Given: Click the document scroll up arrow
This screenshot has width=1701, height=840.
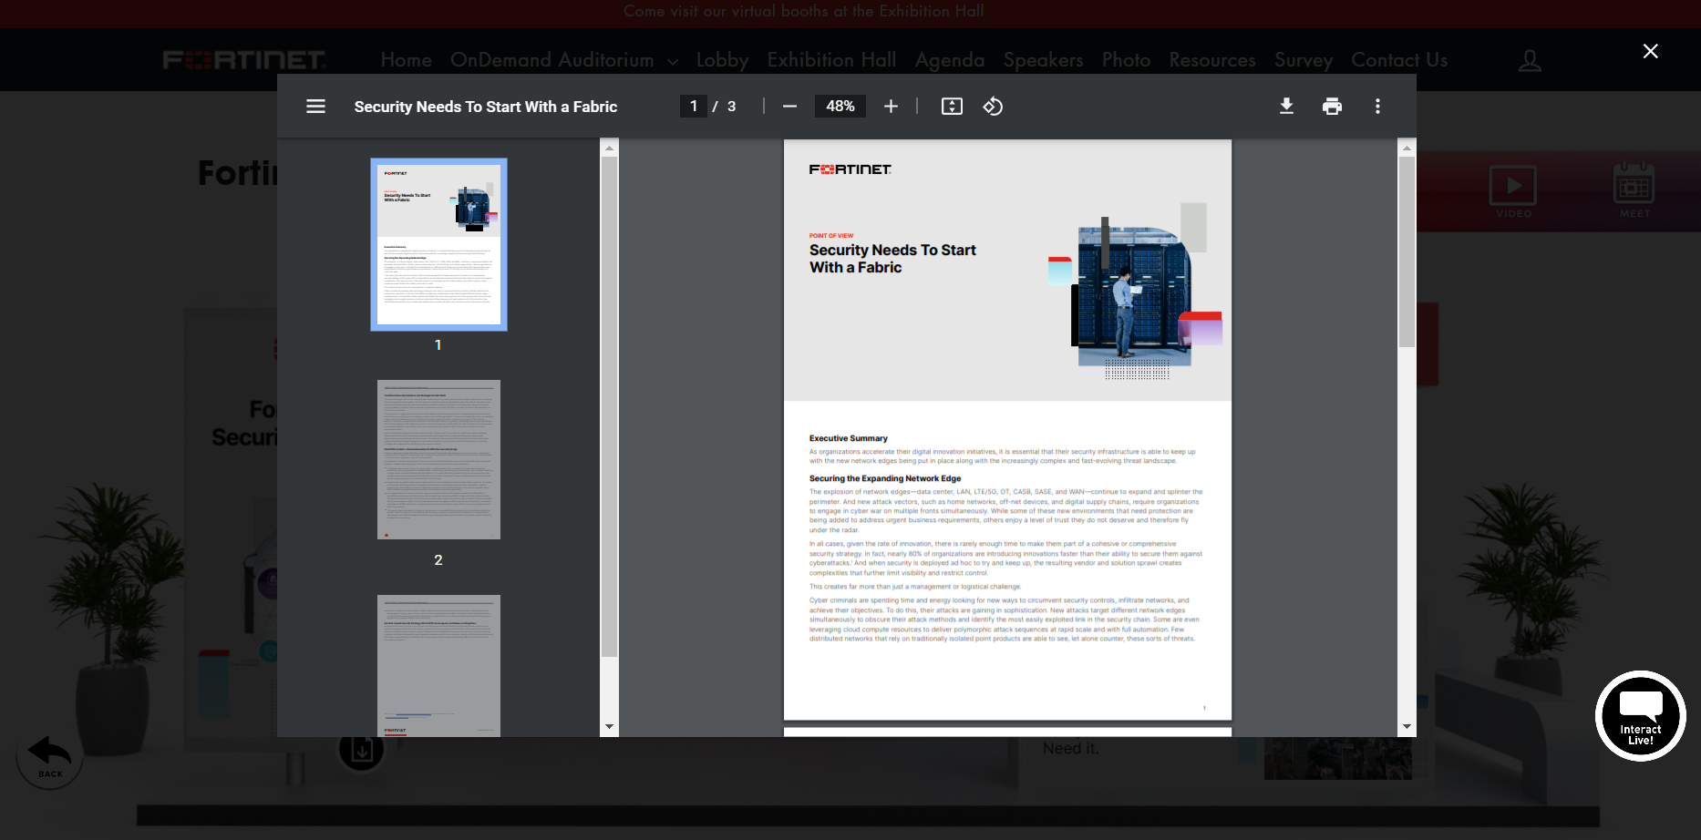Looking at the screenshot, I should coord(1407,147).
